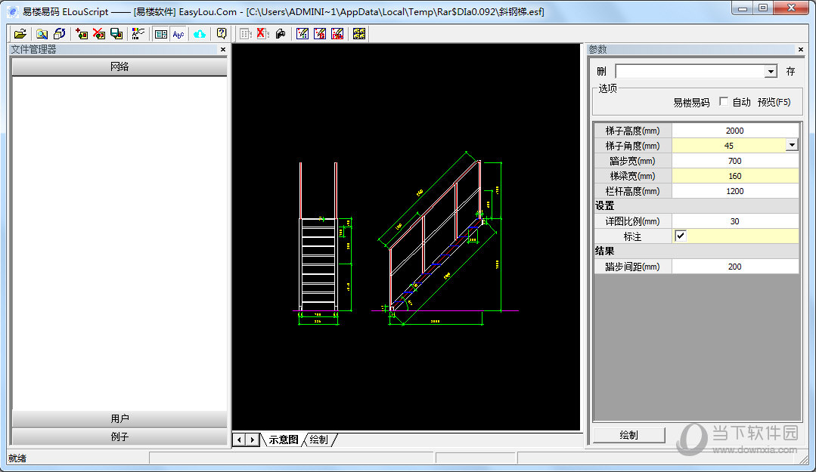Viewport: 816px width, 472px height.
Task: Click the side view inclined stair drawing
Action: 445,239
